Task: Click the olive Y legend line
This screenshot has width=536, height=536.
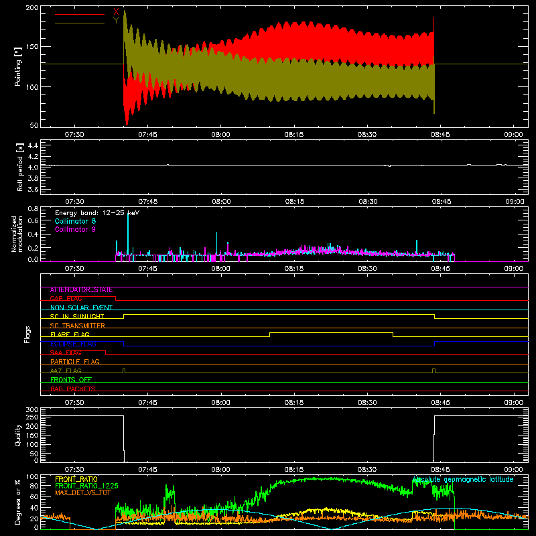Action: [80, 23]
